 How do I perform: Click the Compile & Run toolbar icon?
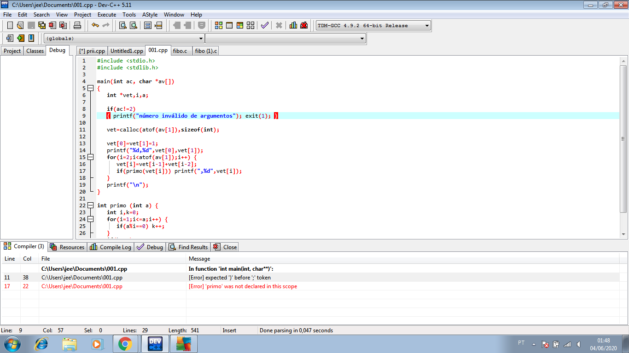240,25
